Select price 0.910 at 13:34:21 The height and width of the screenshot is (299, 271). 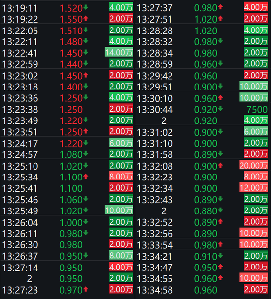206,256
